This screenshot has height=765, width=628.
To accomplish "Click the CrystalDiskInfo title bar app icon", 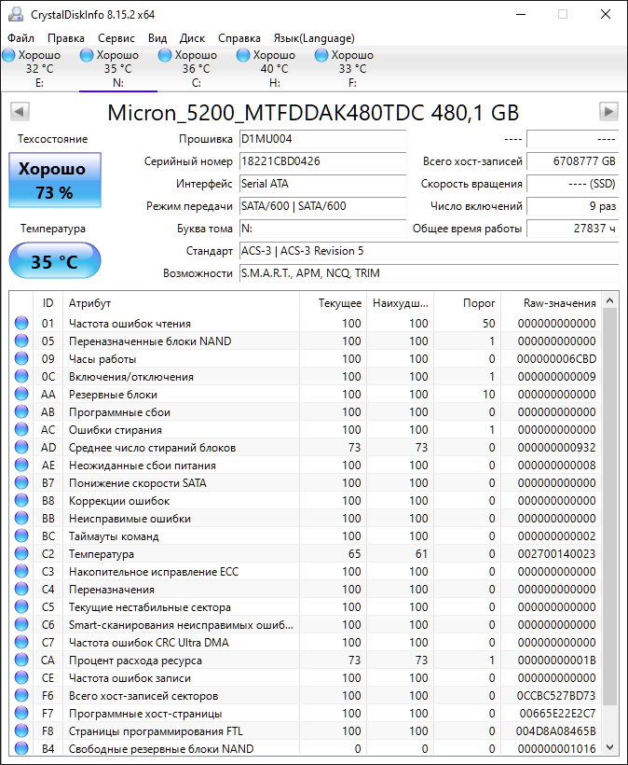I will pos(16,14).
